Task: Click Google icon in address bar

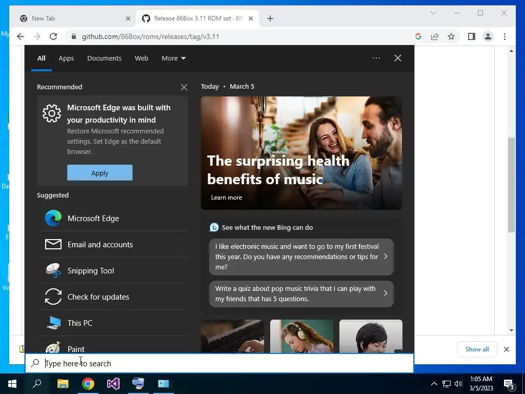Action: click(418, 36)
